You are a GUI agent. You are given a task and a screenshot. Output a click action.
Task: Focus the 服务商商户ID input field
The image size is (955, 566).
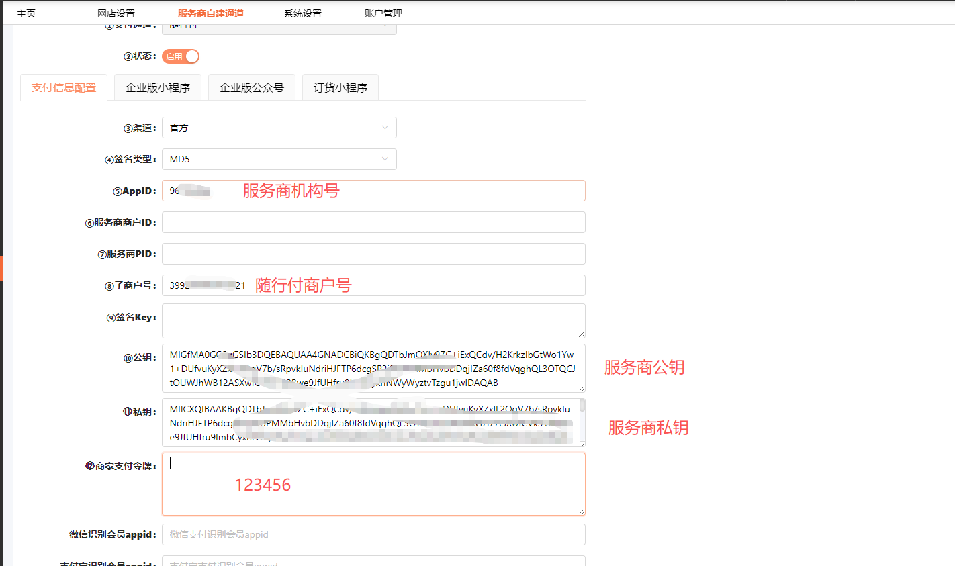point(373,222)
